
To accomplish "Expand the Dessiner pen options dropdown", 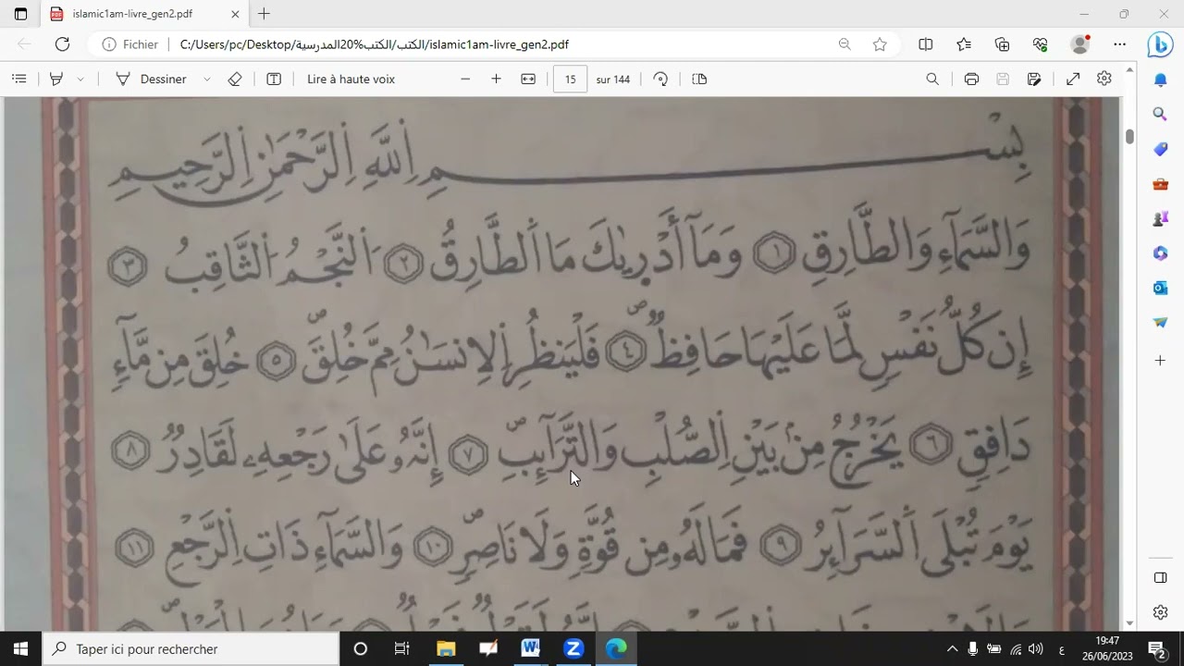I will coord(206,80).
